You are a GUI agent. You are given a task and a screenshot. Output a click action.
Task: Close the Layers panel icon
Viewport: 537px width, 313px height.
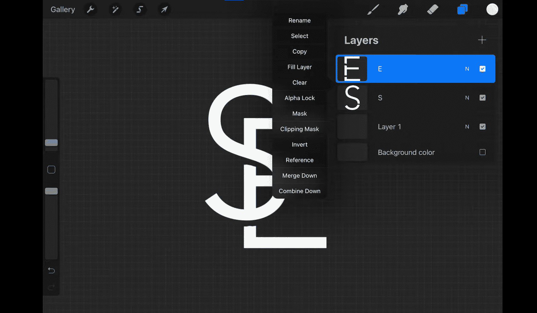pos(462,10)
